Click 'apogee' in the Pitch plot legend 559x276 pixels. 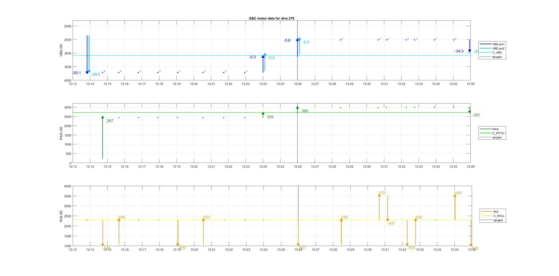[x=497, y=137]
